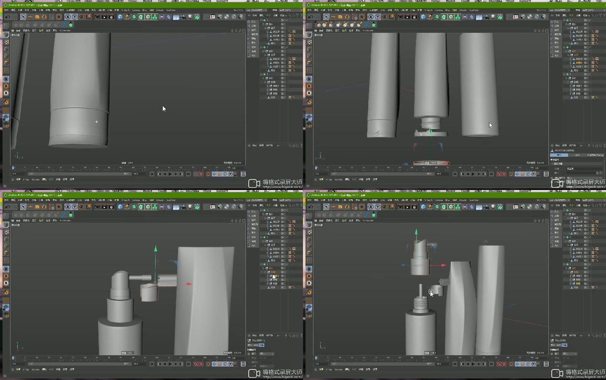Open Octane menu in detached-cap window

pyautogui.click(x=463, y=10)
